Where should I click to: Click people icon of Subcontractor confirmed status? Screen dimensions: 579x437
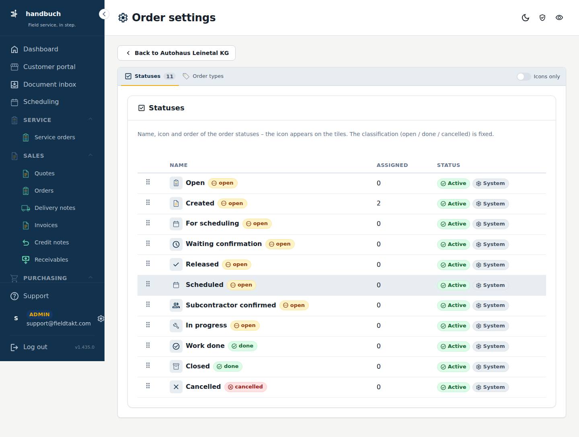pyautogui.click(x=176, y=305)
